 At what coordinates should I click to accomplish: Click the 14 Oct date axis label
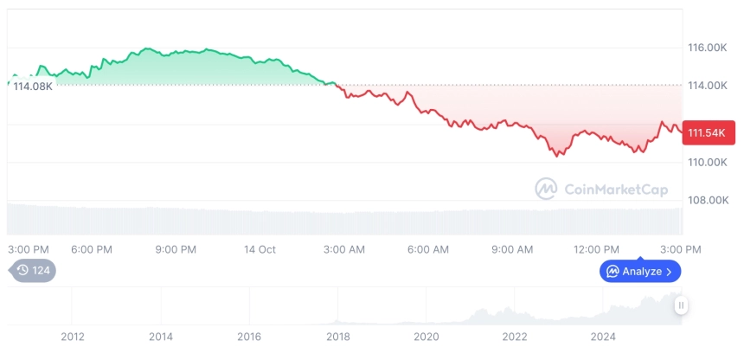pyautogui.click(x=260, y=249)
